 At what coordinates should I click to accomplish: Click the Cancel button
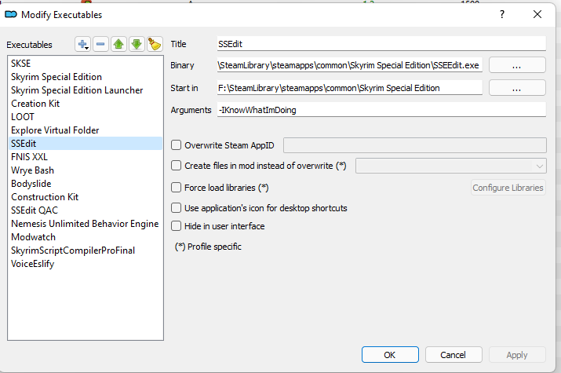(x=454, y=354)
